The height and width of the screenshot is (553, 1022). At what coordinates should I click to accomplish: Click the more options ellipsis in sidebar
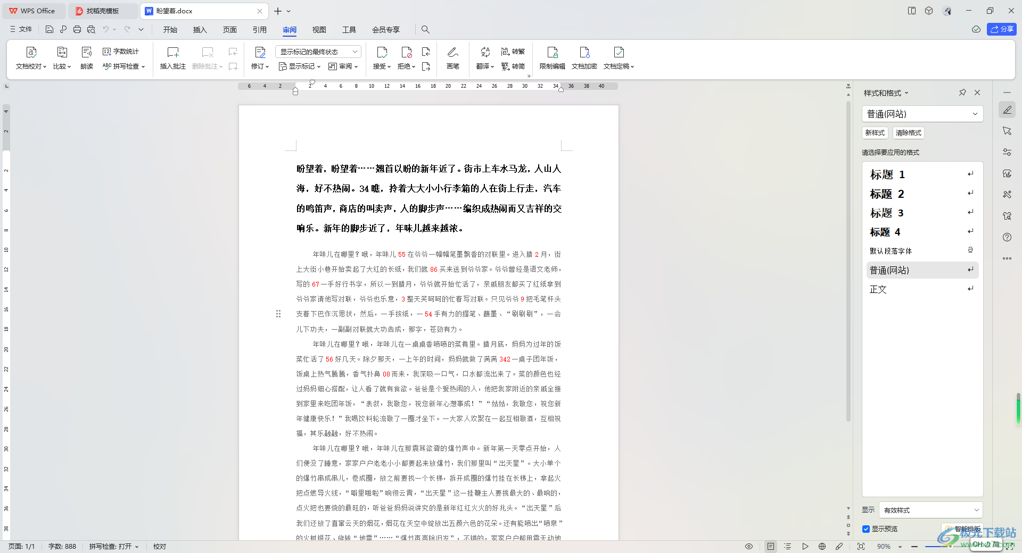pyautogui.click(x=1007, y=258)
